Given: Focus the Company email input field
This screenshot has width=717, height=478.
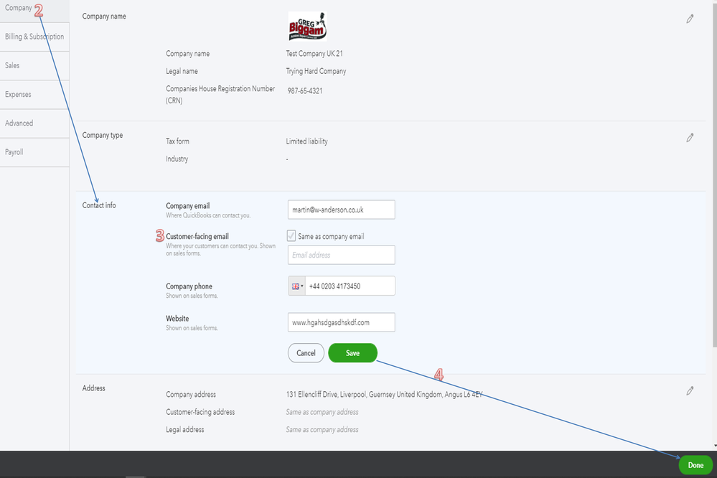Looking at the screenshot, I should [341, 210].
